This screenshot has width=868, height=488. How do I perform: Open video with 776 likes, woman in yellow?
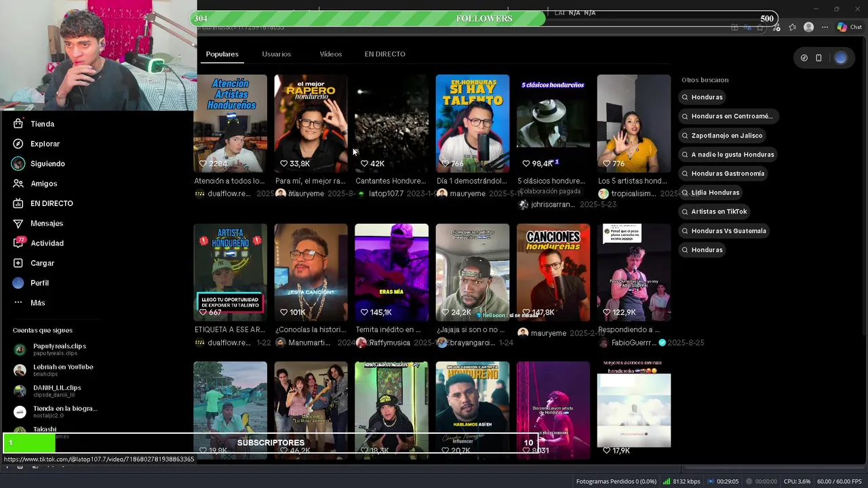[633, 123]
